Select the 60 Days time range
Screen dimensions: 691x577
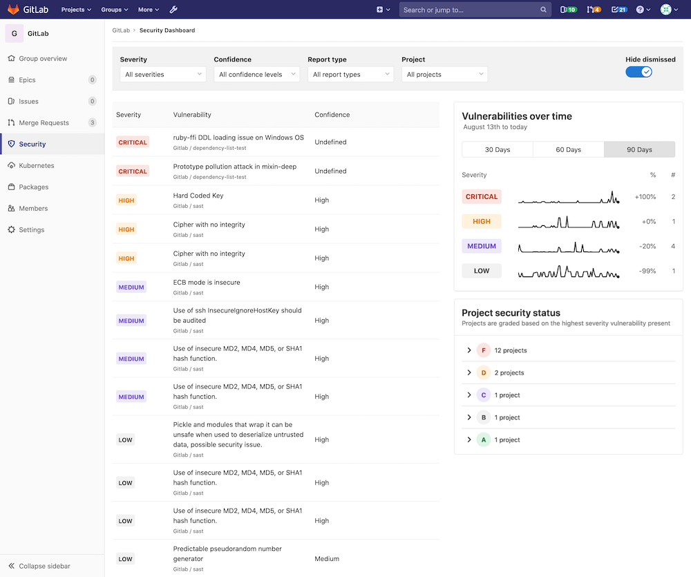[x=568, y=149]
